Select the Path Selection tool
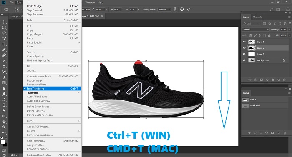 [x=4, y=110]
